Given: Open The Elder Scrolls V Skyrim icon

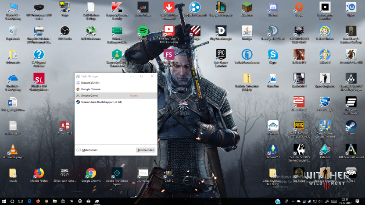Looking at the screenshot, I should pos(299,149).
